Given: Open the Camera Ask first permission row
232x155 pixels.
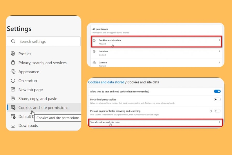Looking at the screenshot, I should point(156,63).
